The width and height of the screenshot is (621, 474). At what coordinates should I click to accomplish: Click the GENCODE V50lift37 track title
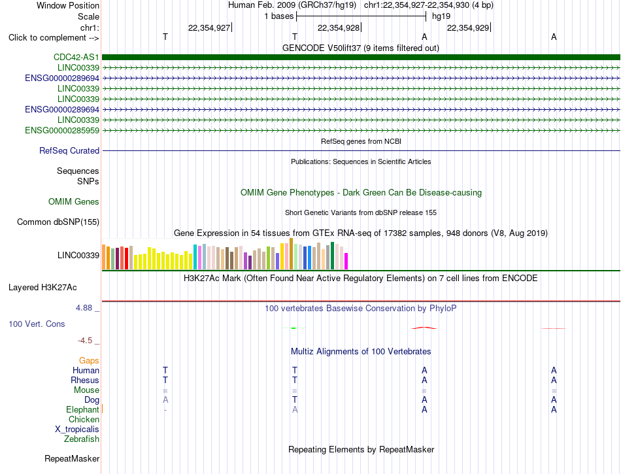tap(360, 48)
